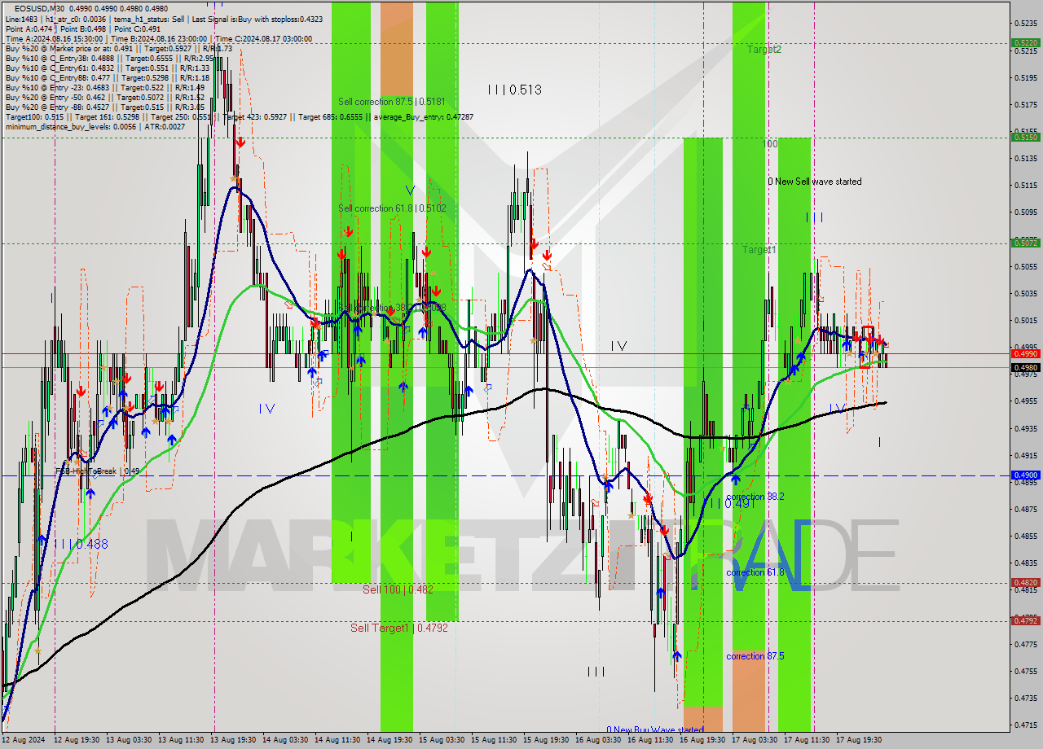Click the 'I I I 0.491' wave label
1043x749 pixels.
[x=732, y=504]
